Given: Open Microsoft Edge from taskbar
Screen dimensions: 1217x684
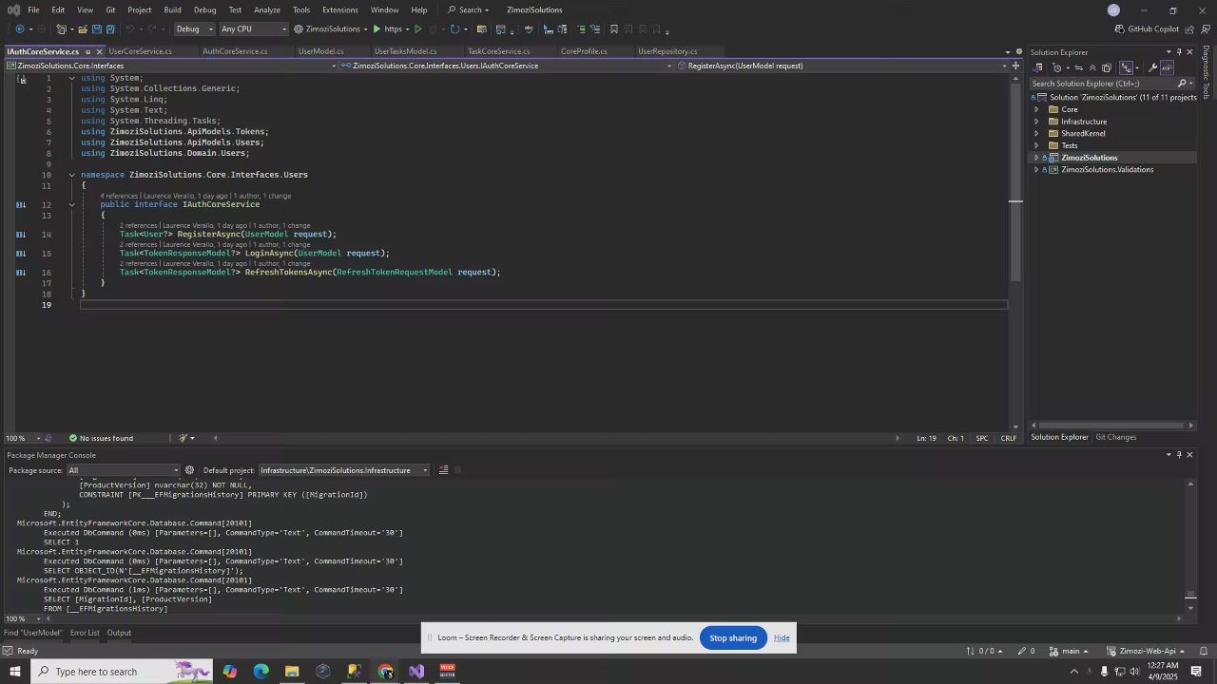Looking at the screenshot, I should point(261,672).
